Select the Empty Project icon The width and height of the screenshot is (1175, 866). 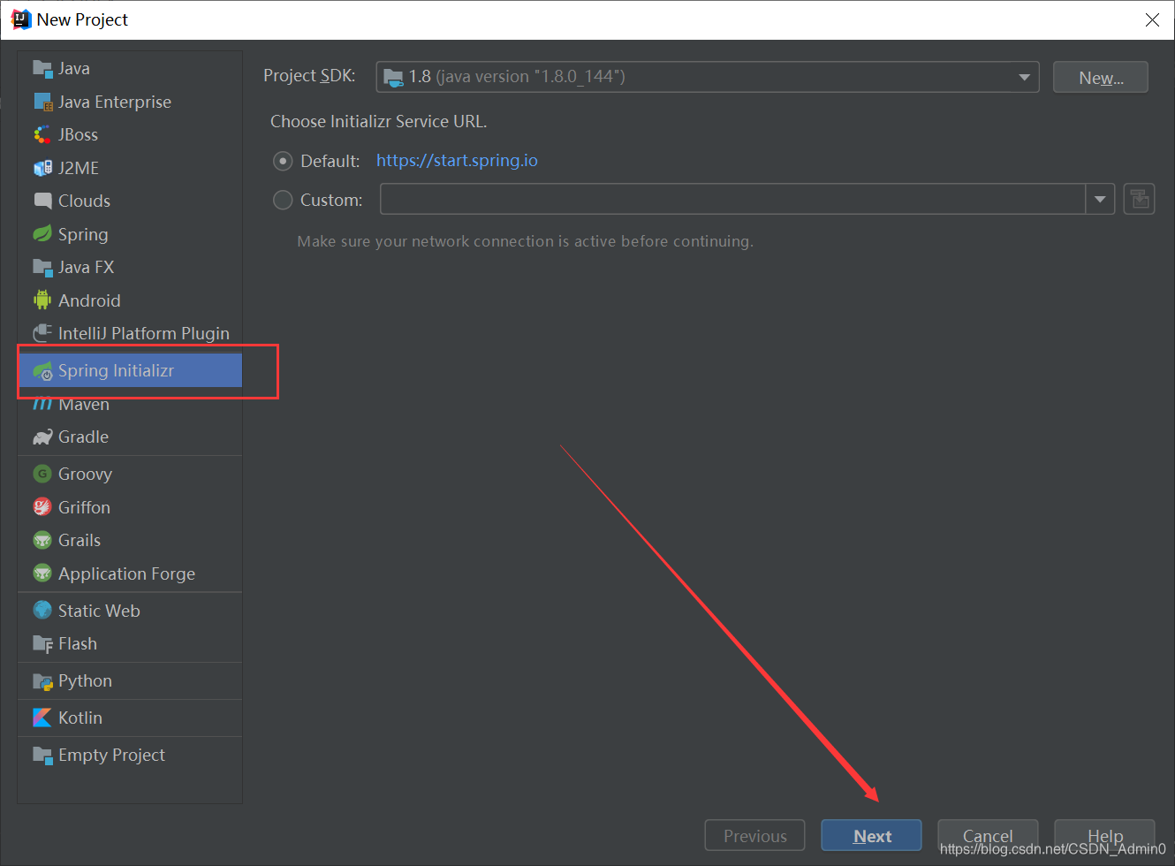pyautogui.click(x=42, y=756)
